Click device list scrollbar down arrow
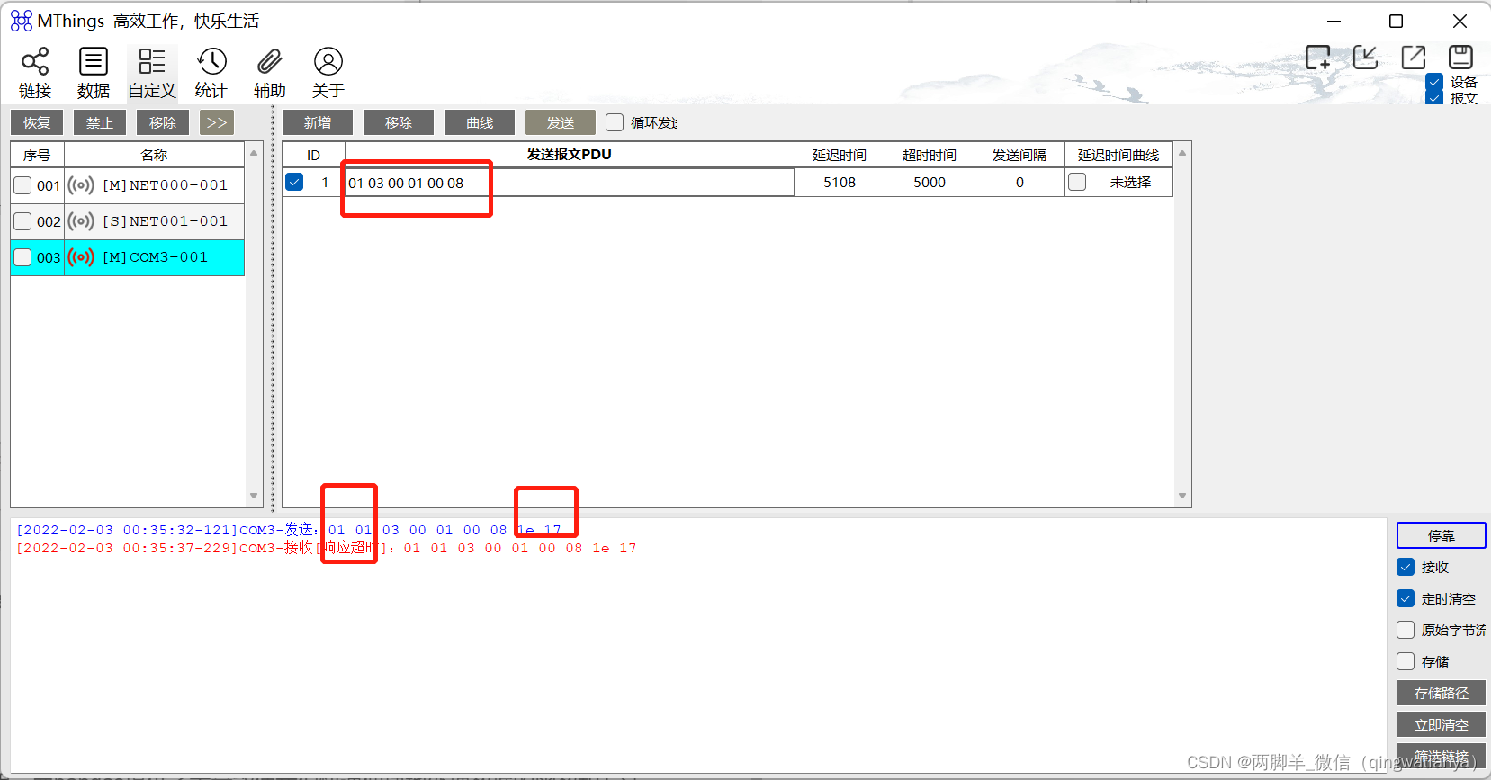Screen dimensions: 1491x780 tap(254, 496)
